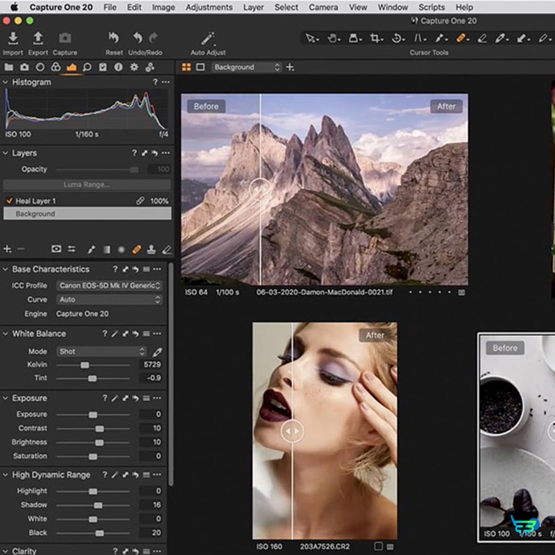
Task: Collapse the Base Characteristics panel
Action: (6, 269)
